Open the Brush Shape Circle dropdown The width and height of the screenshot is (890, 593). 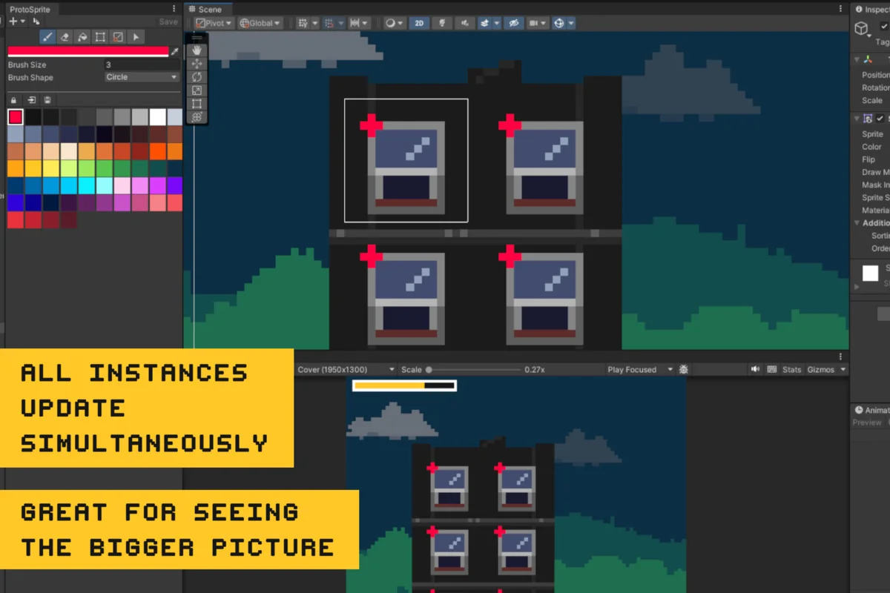pos(142,77)
